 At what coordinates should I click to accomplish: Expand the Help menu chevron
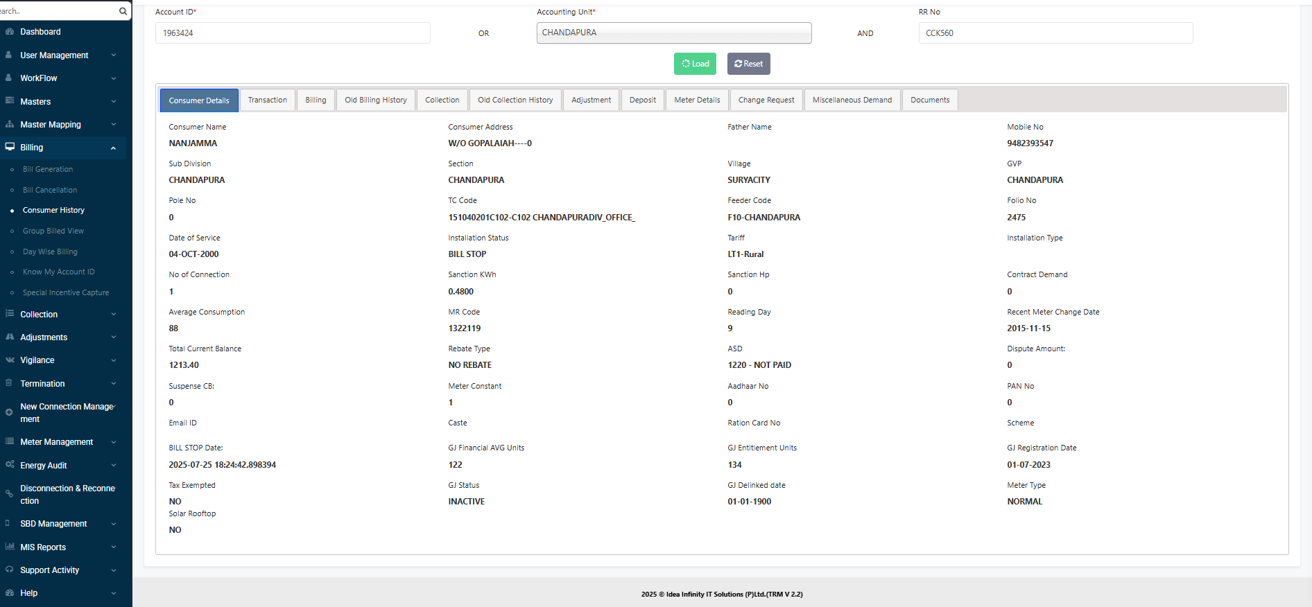click(114, 593)
